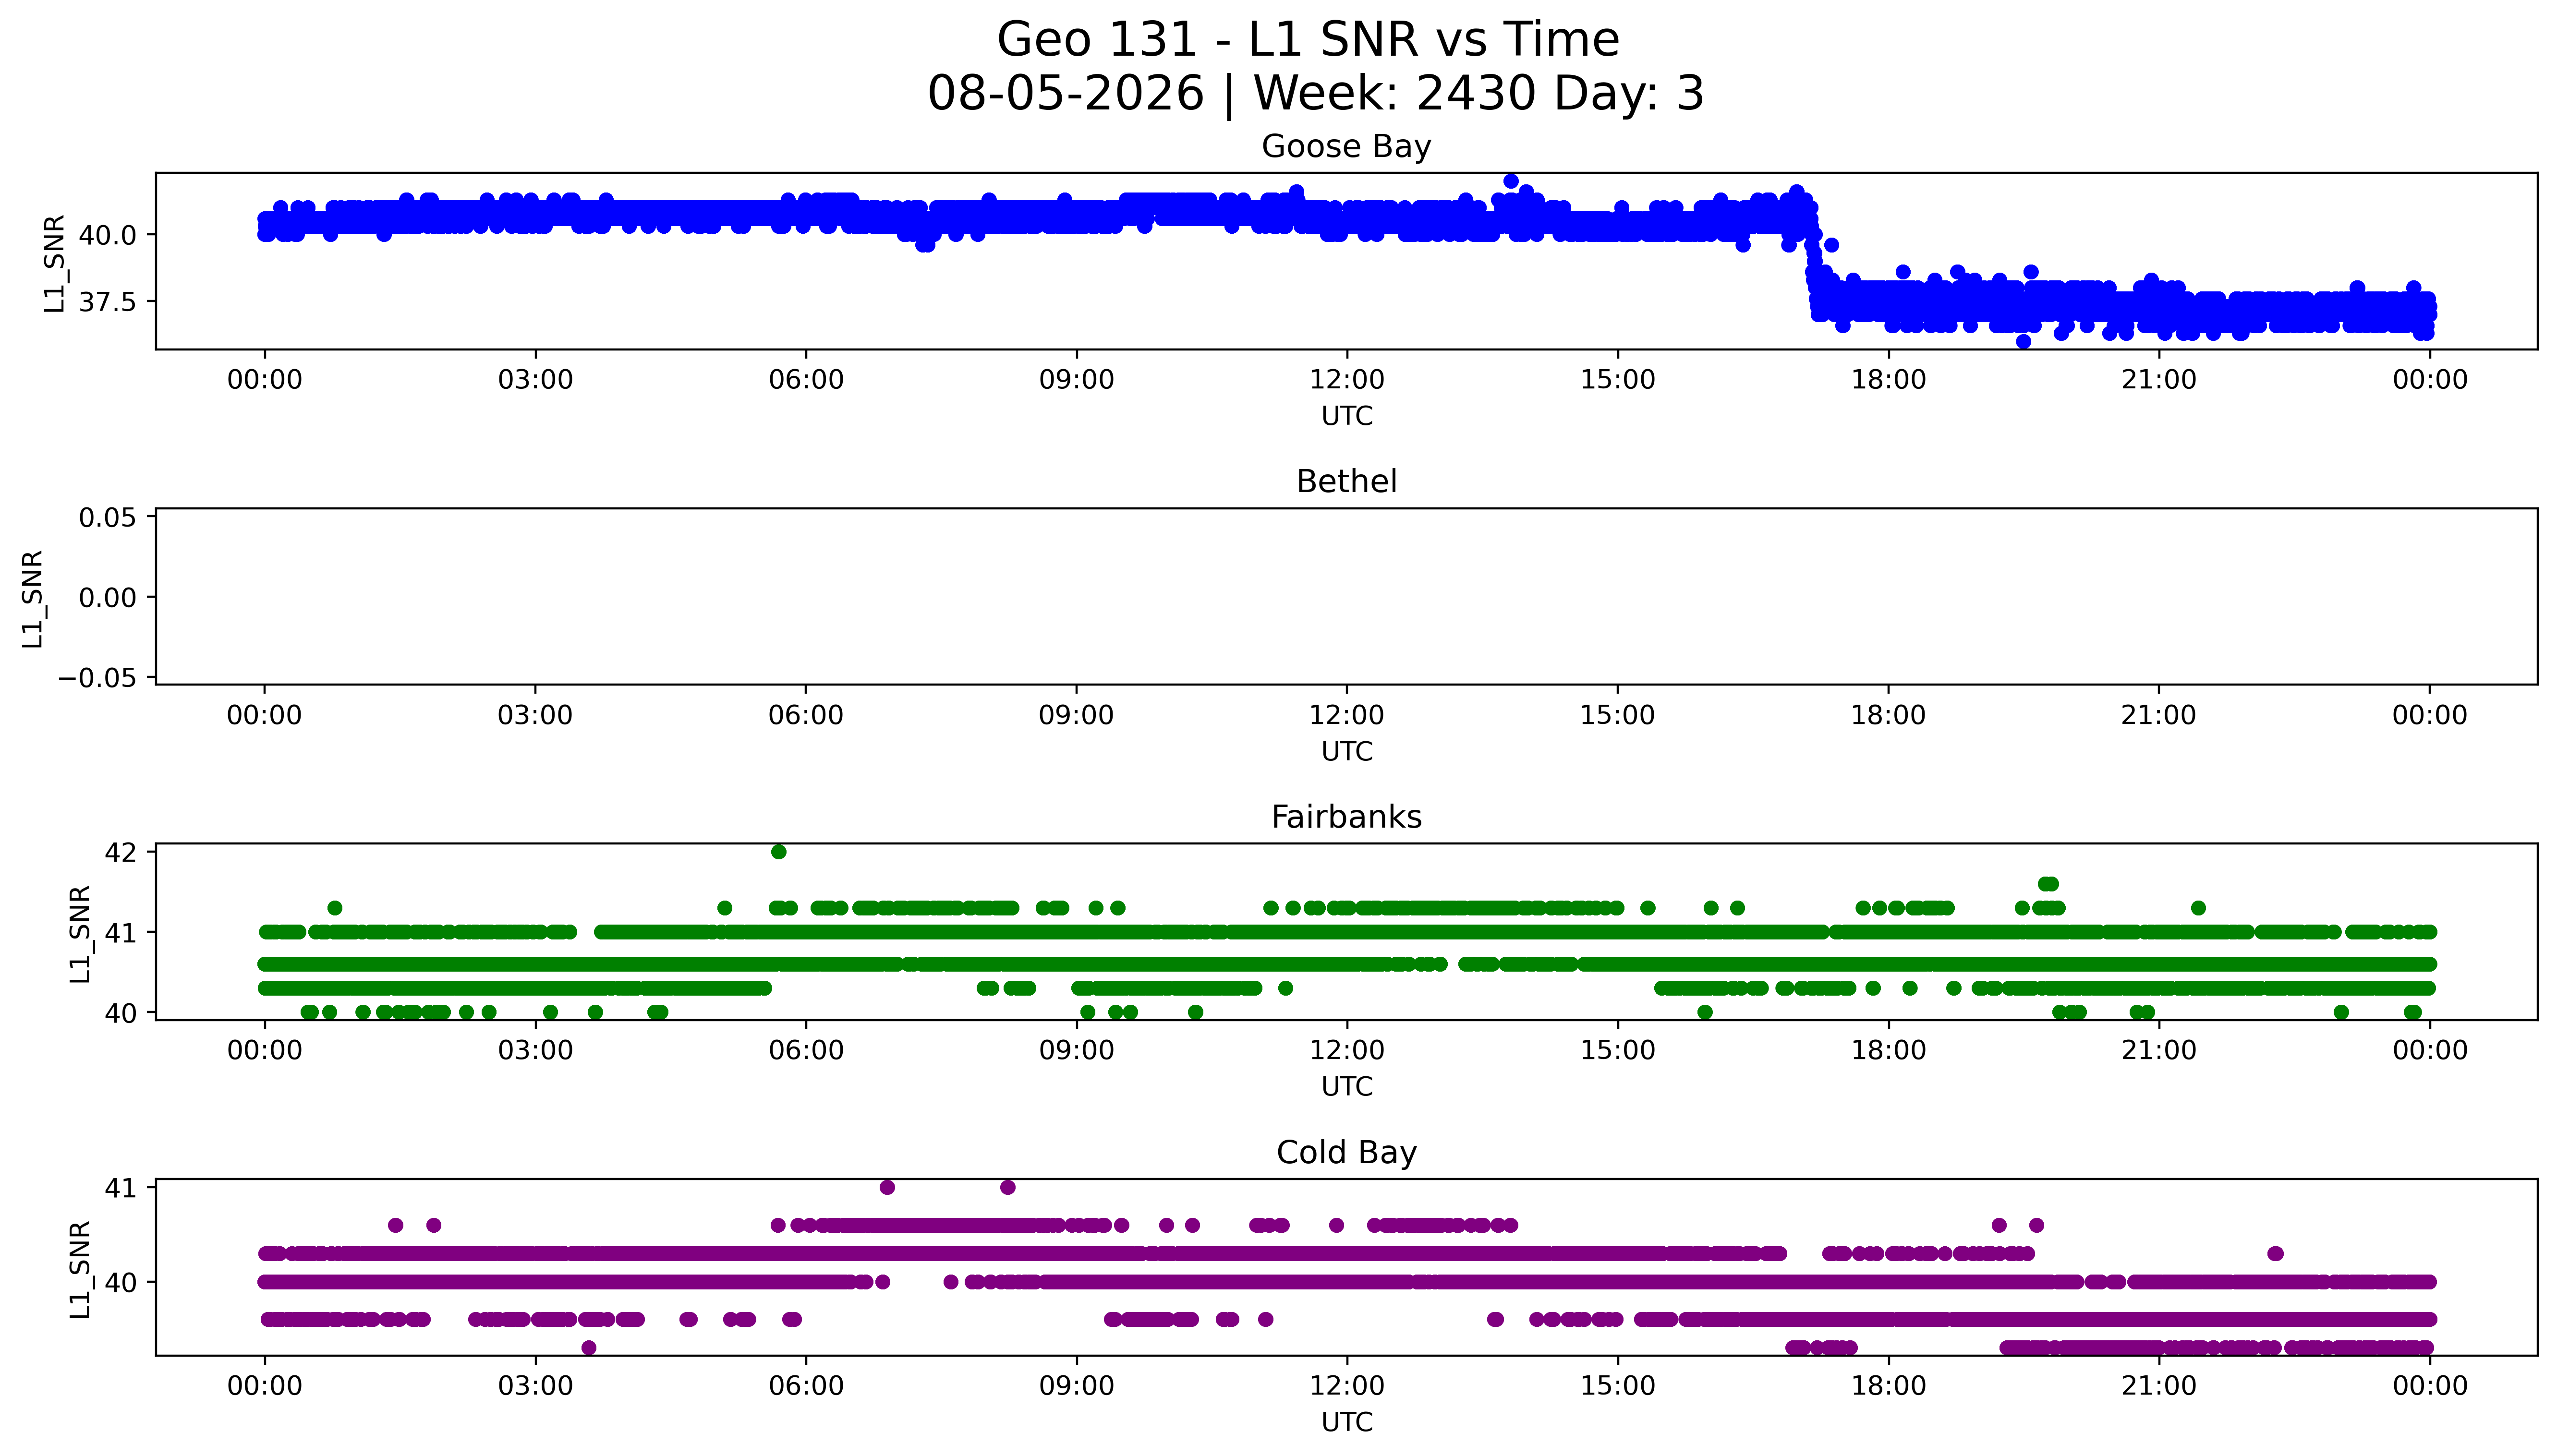Click inside the empty Bethel plot area
The image size is (2557, 1456).
(1346, 597)
